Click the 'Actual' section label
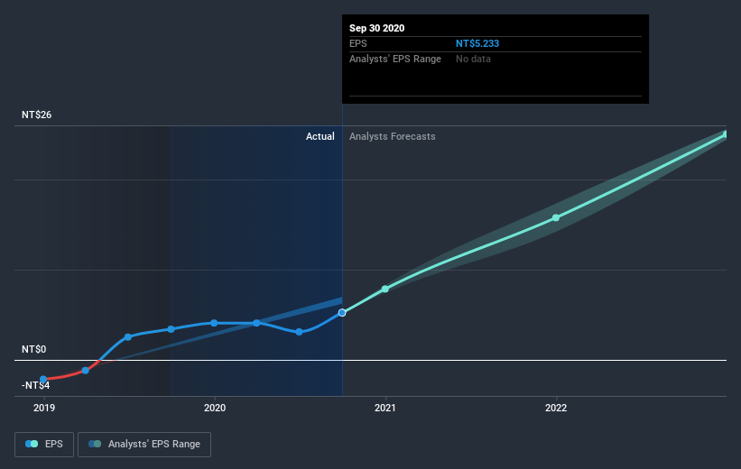Image resolution: width=741 pixels, height=469 pixels. [320, 136]
